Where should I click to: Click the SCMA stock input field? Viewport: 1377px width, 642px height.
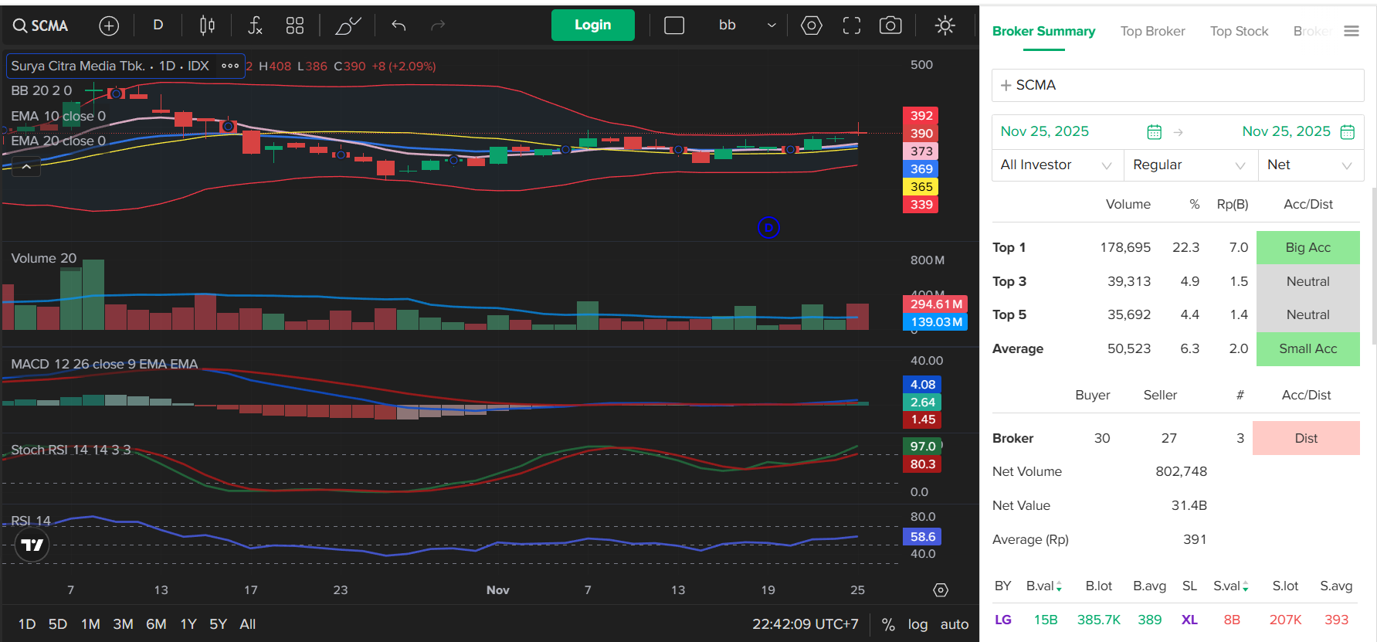tap(1178, 85)
